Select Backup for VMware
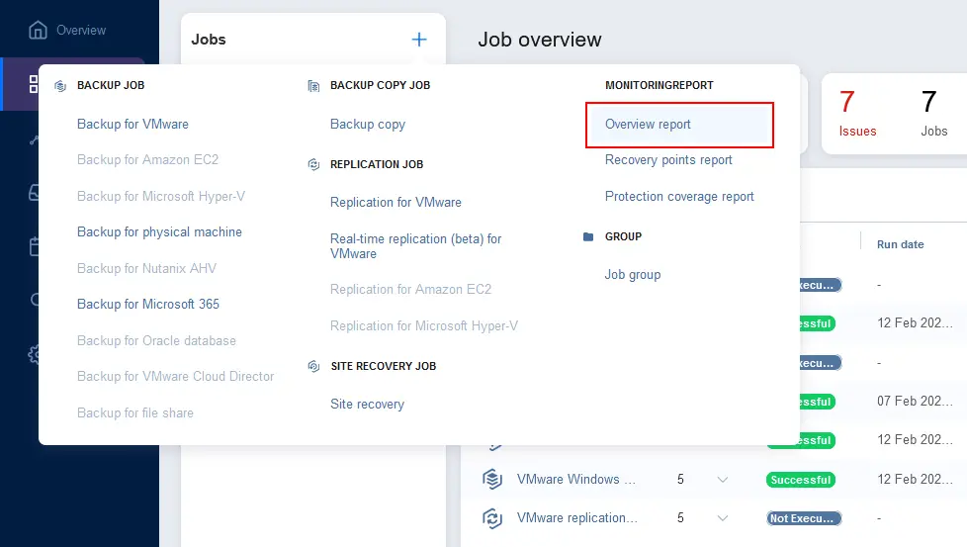 click(132, 124)
